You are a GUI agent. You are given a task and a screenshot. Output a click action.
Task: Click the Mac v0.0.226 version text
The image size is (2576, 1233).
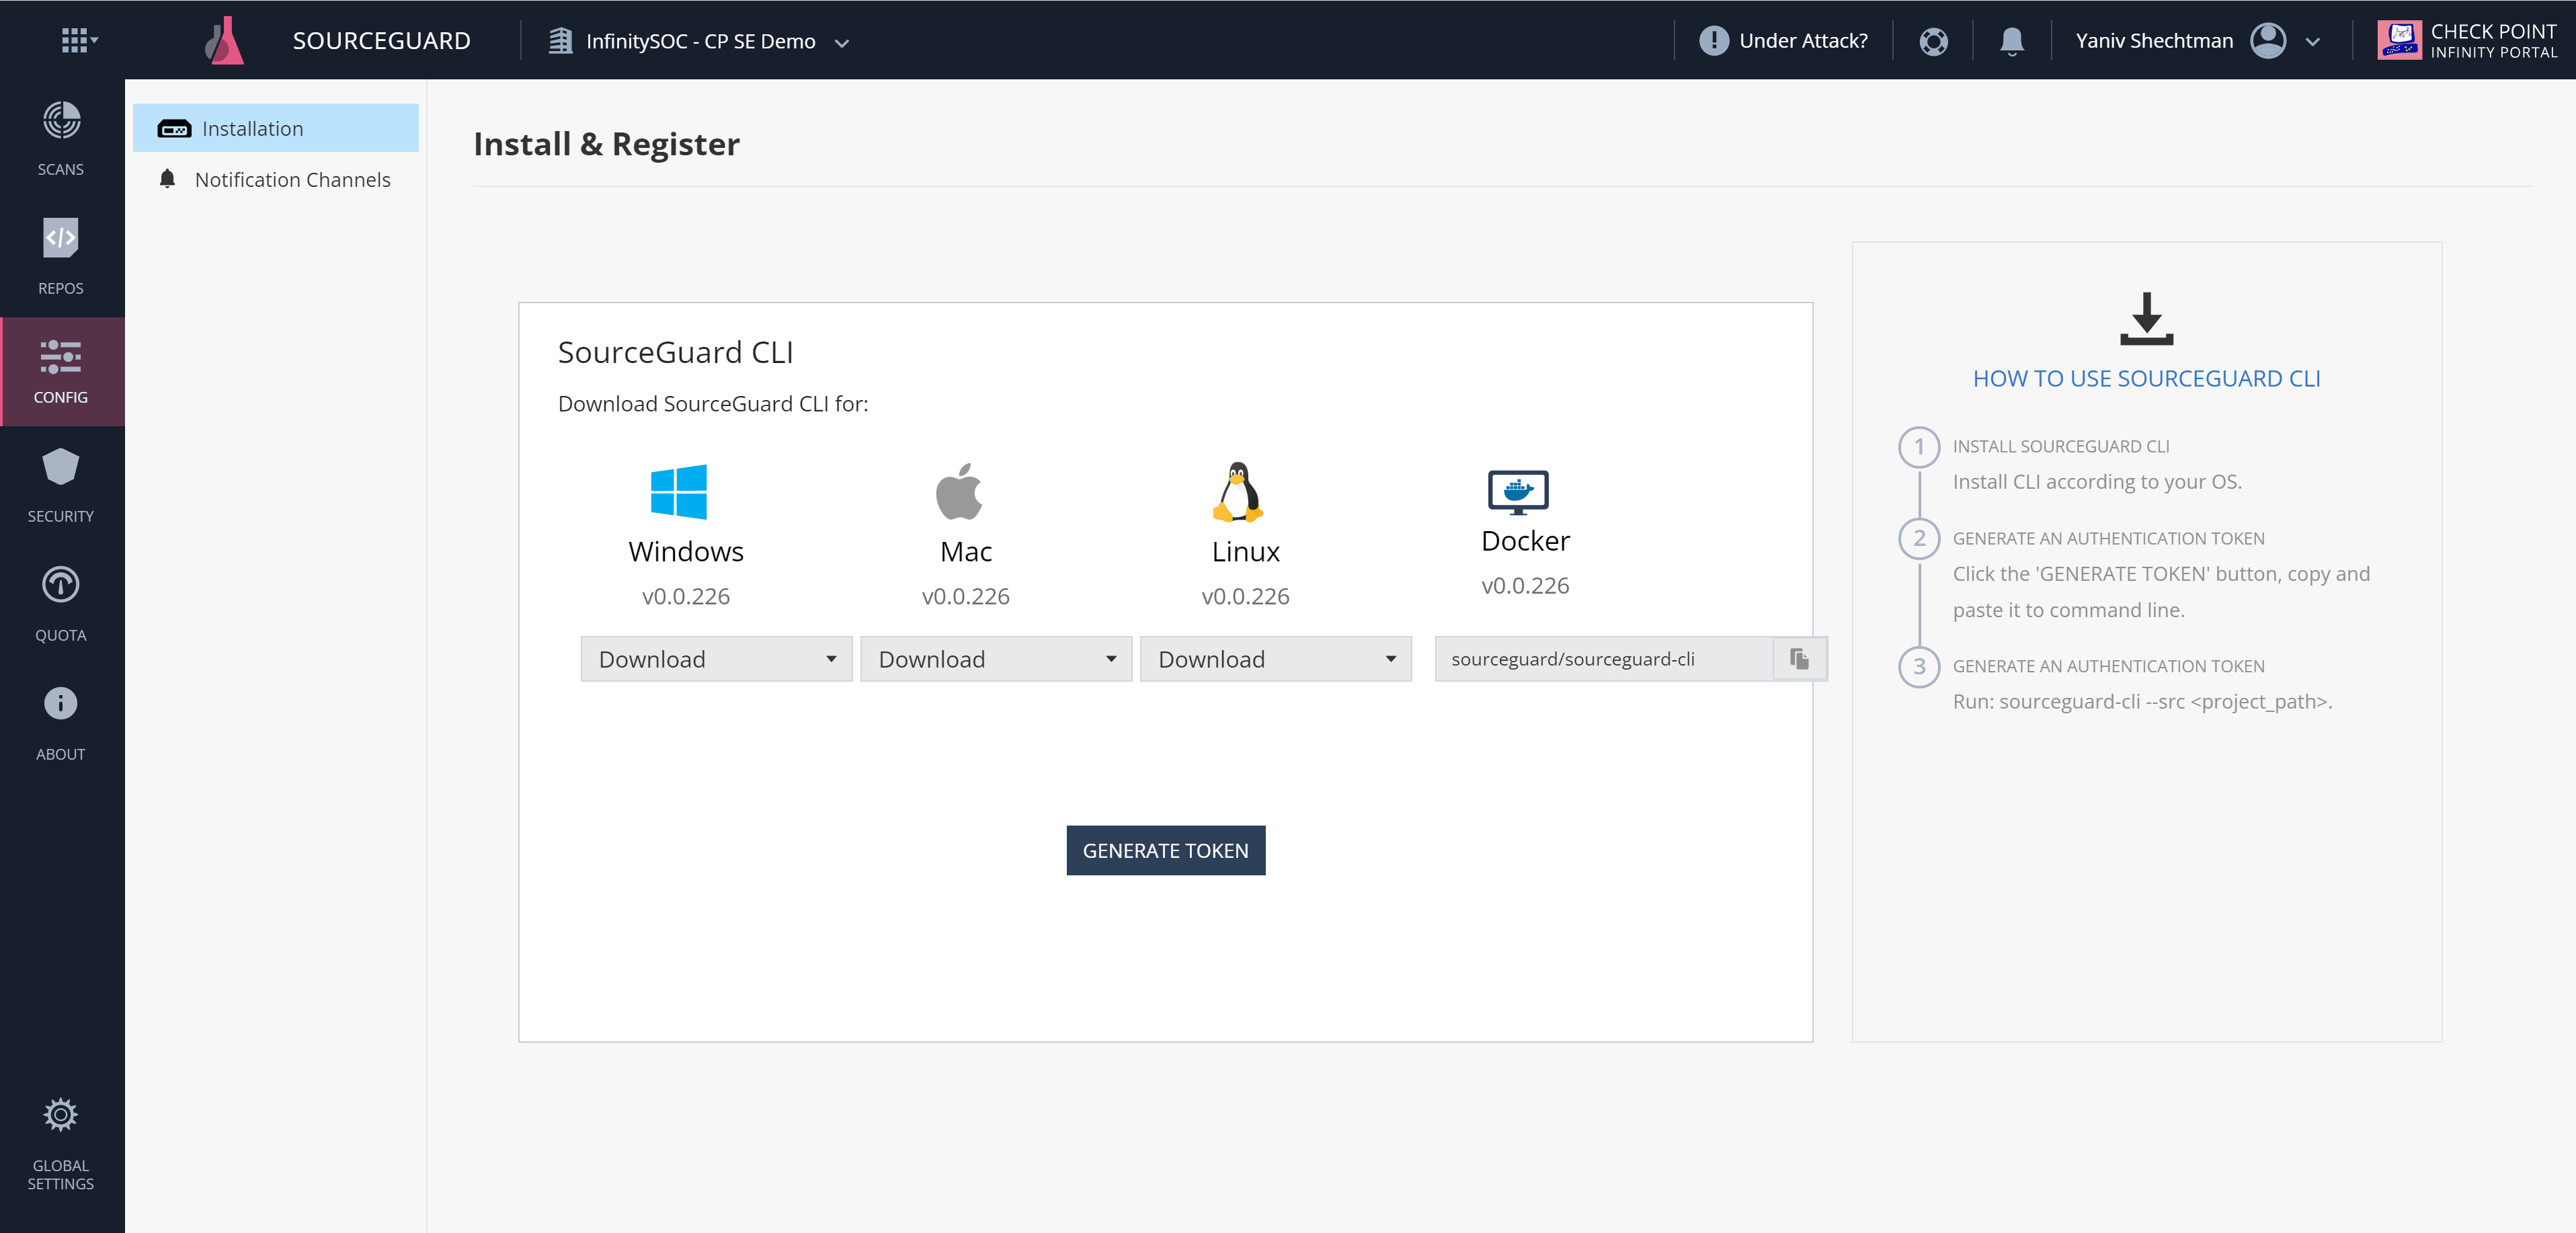tap(966, 596)
